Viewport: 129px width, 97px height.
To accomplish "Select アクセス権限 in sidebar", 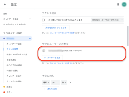I will (x=12, y=49).
